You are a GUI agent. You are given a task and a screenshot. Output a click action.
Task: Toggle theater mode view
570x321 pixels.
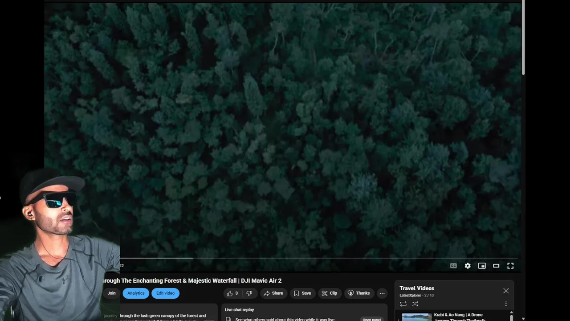[496, 266]
